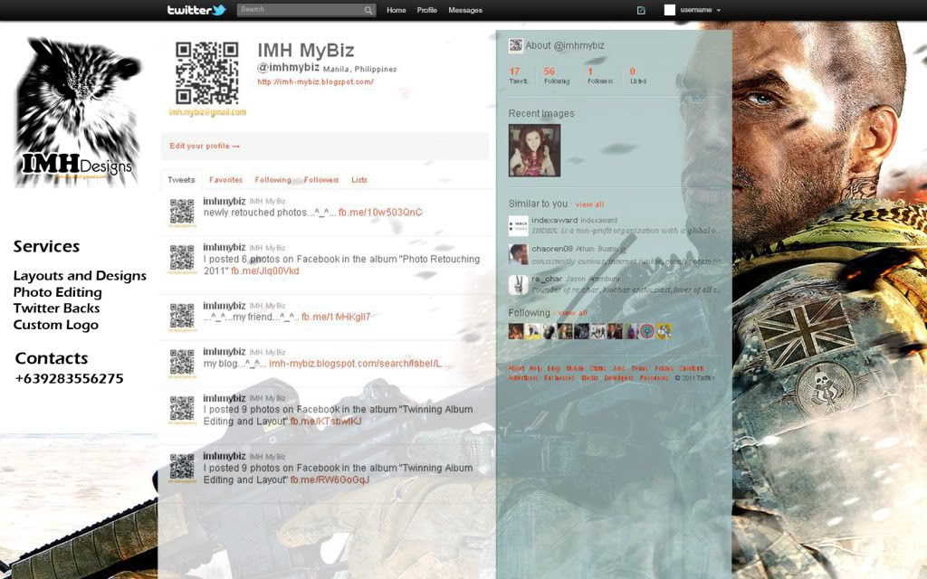Click last yellow avatar in Following row

click(x=664, y=331)
